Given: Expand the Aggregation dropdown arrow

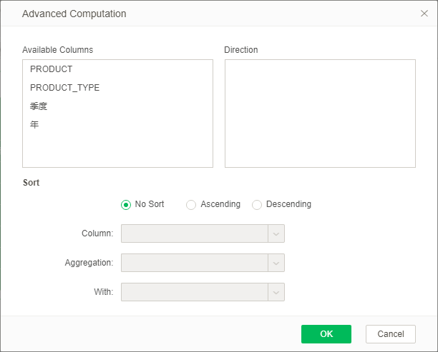Looking at the screenshot, I should pos(276,263).
